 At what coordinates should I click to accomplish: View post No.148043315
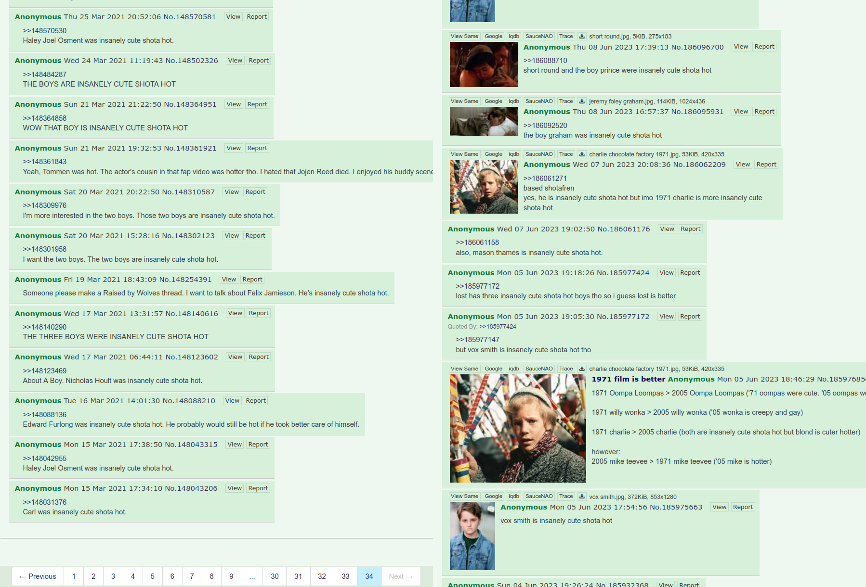click(235, 445)
